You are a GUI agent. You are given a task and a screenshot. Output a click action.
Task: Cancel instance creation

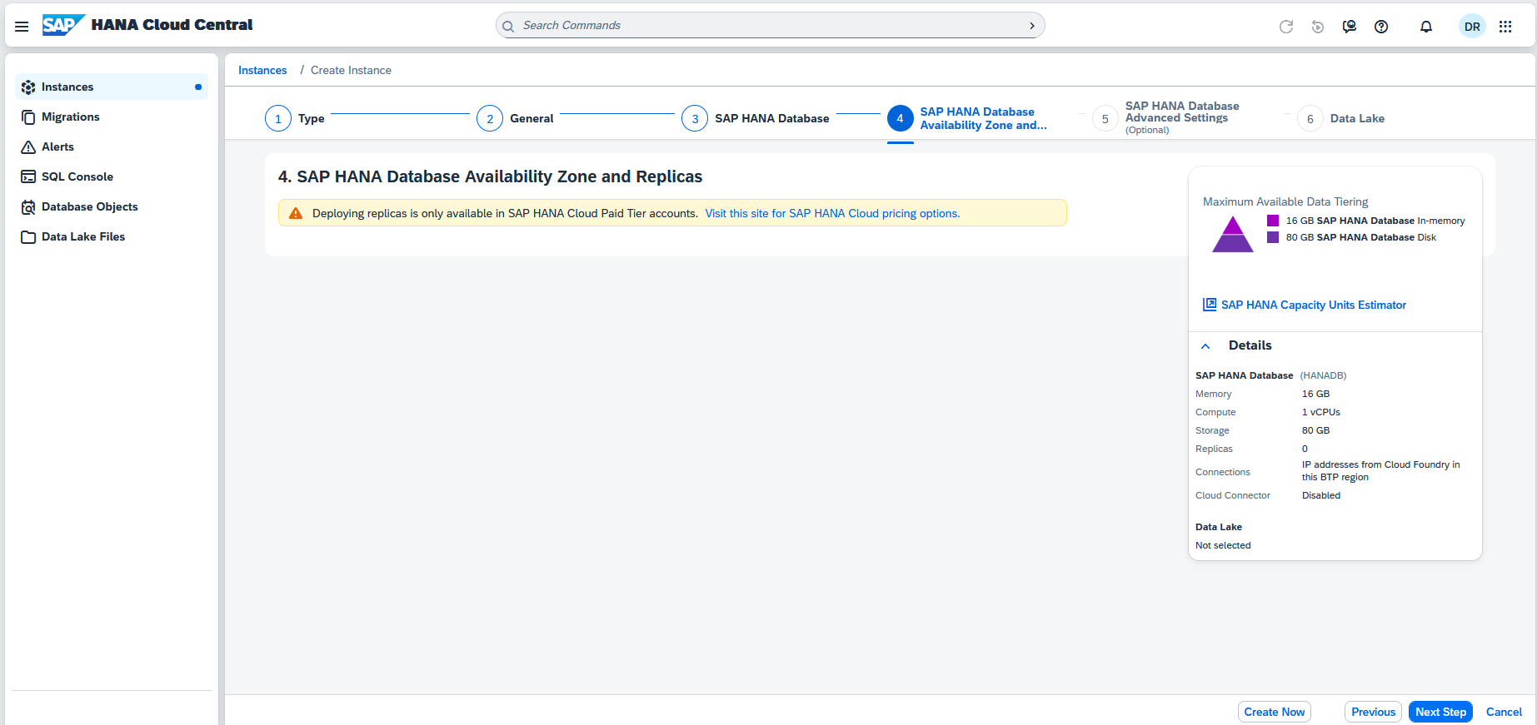pyautogui.click(x=1504, y=712)
